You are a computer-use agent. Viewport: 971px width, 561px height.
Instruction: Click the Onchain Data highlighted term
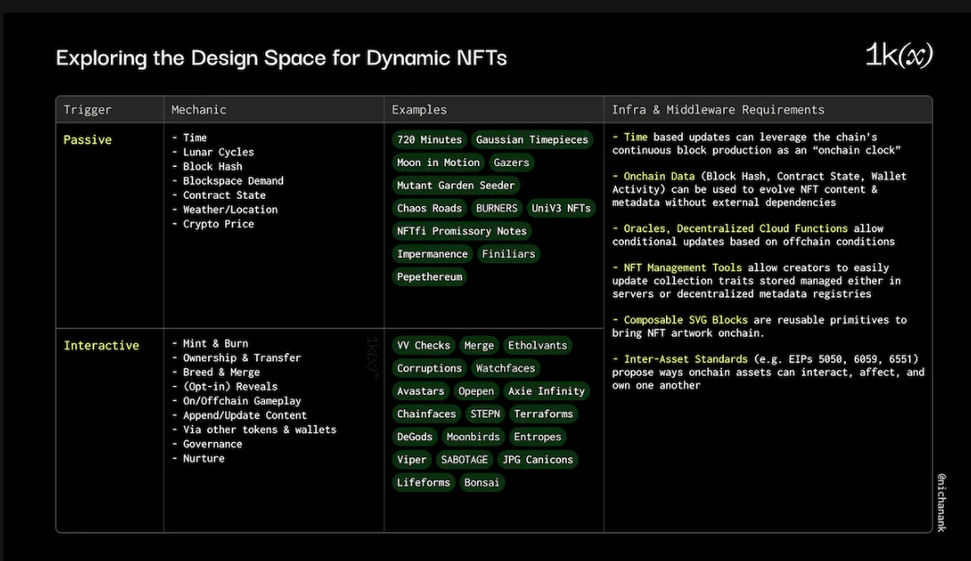click(x=659, y=176)
